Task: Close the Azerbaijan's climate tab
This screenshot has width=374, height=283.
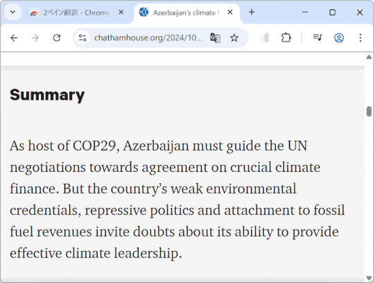Action: tap(230, 12)
